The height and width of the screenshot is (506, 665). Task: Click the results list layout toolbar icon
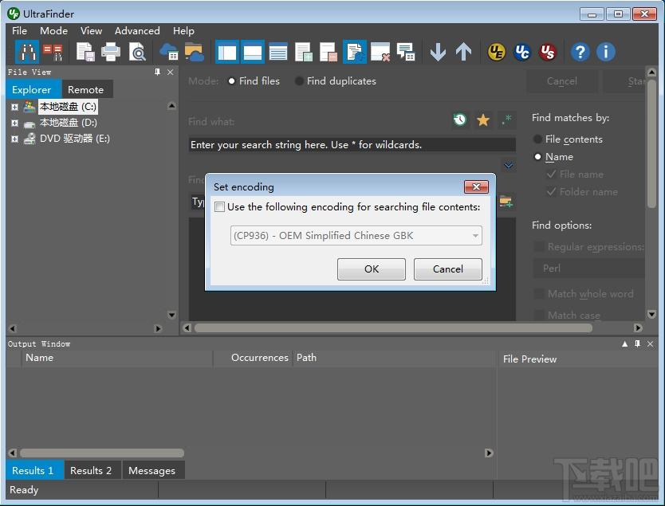(x=278, y=52)
